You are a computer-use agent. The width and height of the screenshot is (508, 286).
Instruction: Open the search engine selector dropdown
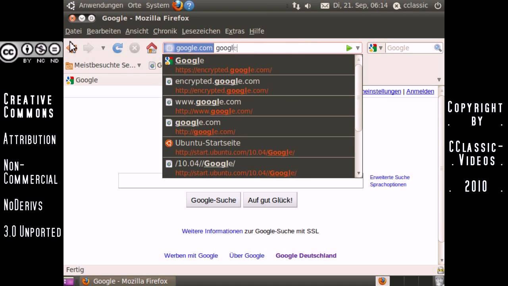(380, 48)
